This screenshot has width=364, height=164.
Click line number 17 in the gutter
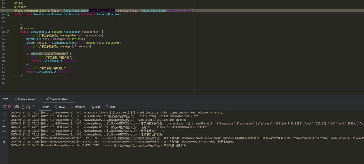3,11
